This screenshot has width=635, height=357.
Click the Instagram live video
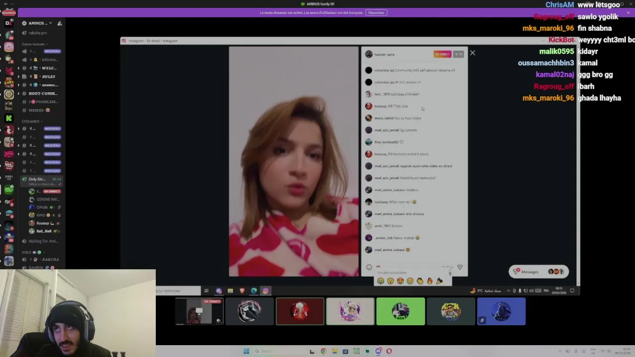(294, 161)
